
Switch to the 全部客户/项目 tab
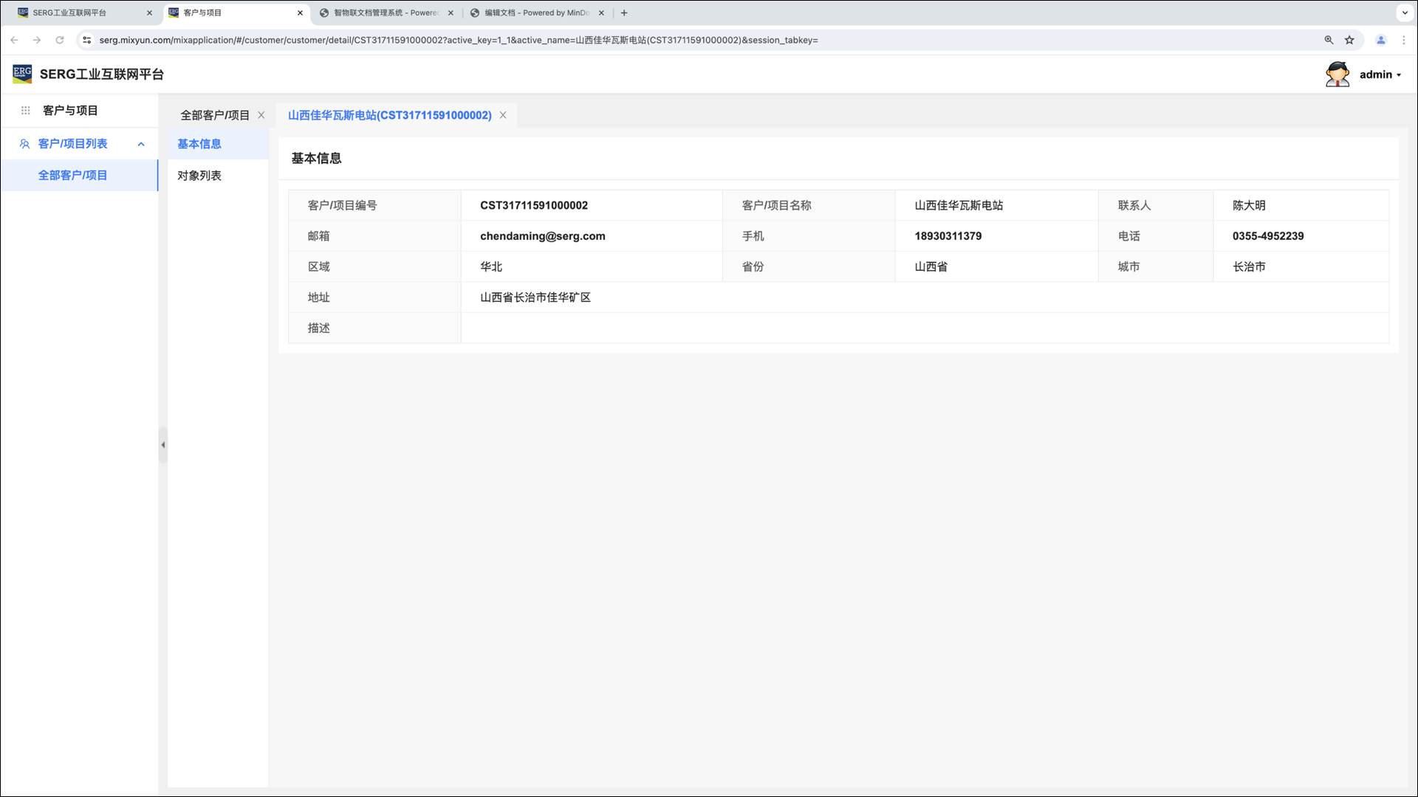pyautogui.click(x=215, y=115)
